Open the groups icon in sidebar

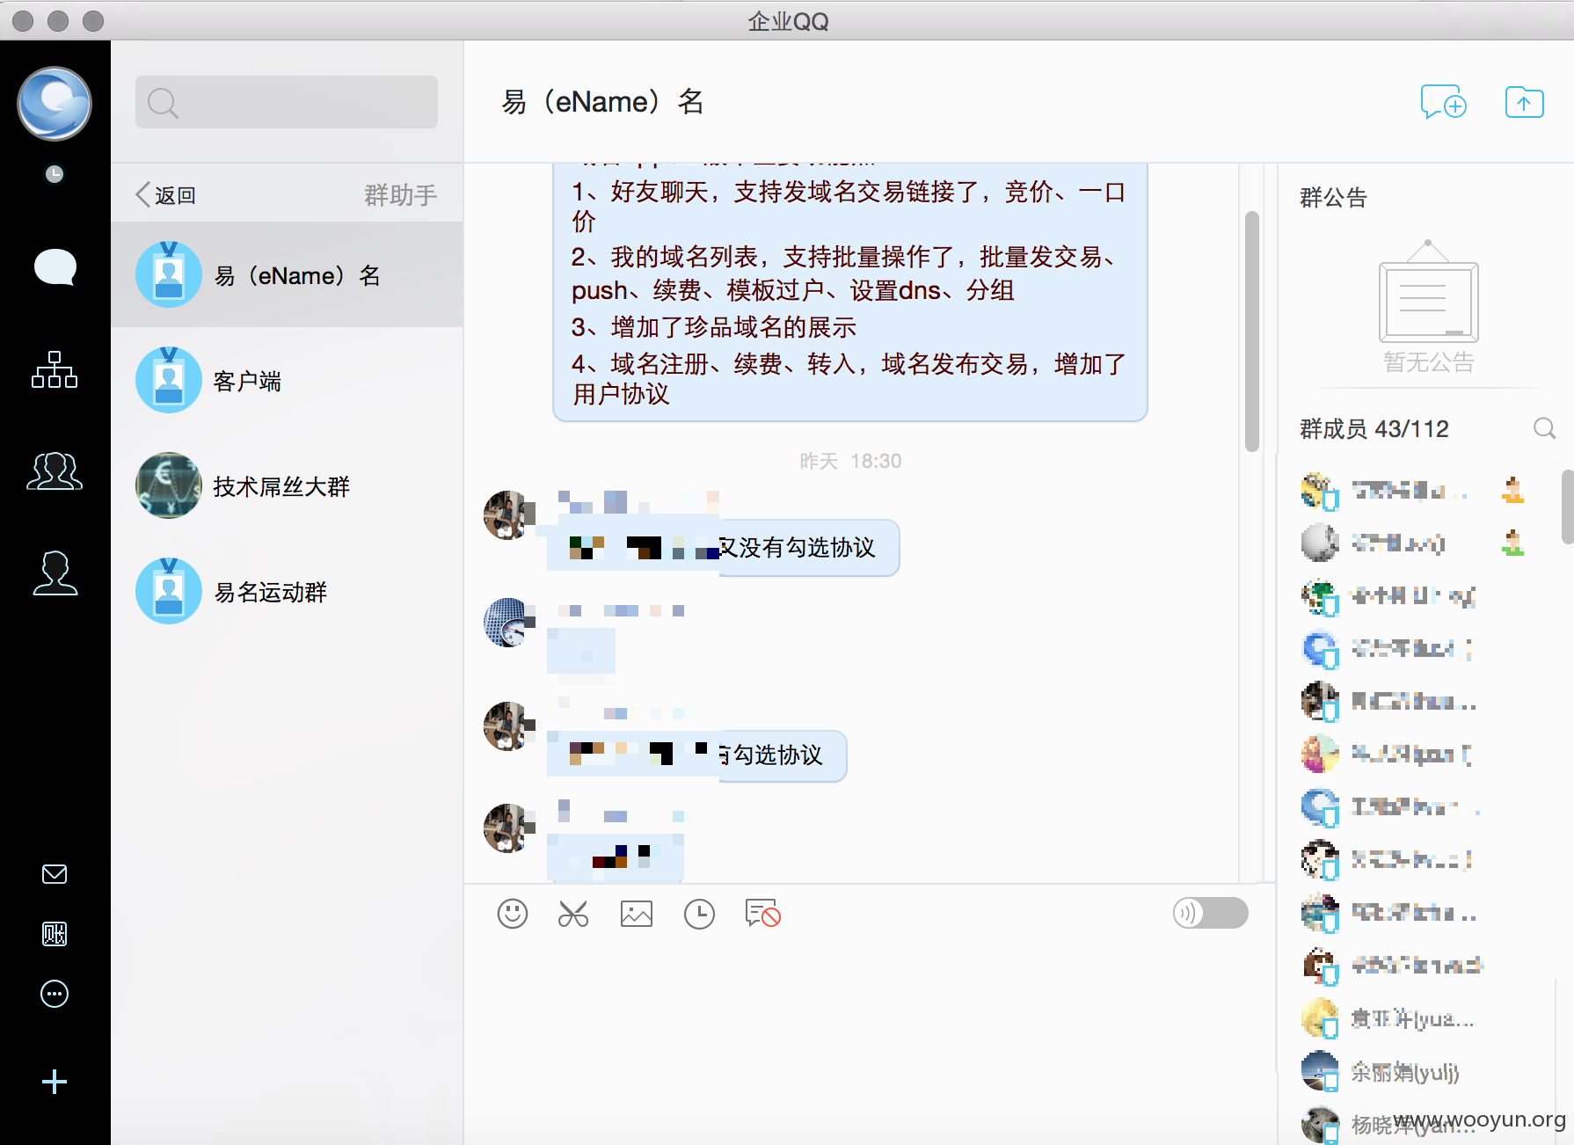[x=55, y=471]
